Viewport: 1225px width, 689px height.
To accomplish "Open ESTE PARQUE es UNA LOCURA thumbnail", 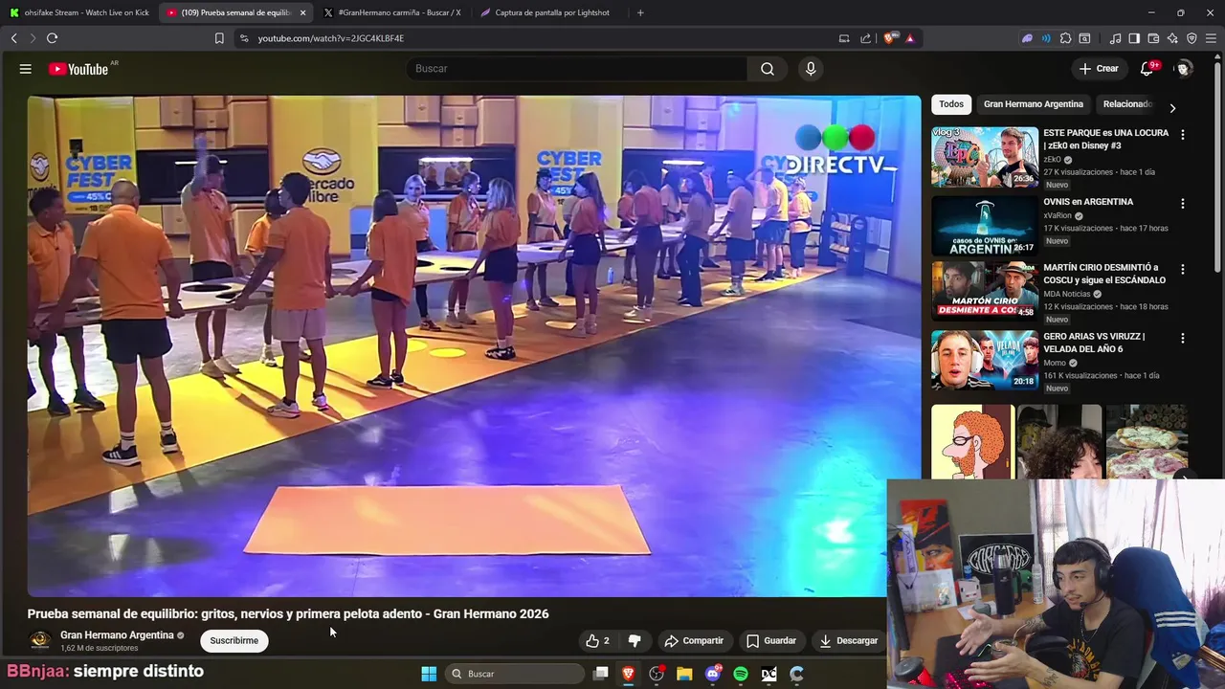I will [985, 157].
